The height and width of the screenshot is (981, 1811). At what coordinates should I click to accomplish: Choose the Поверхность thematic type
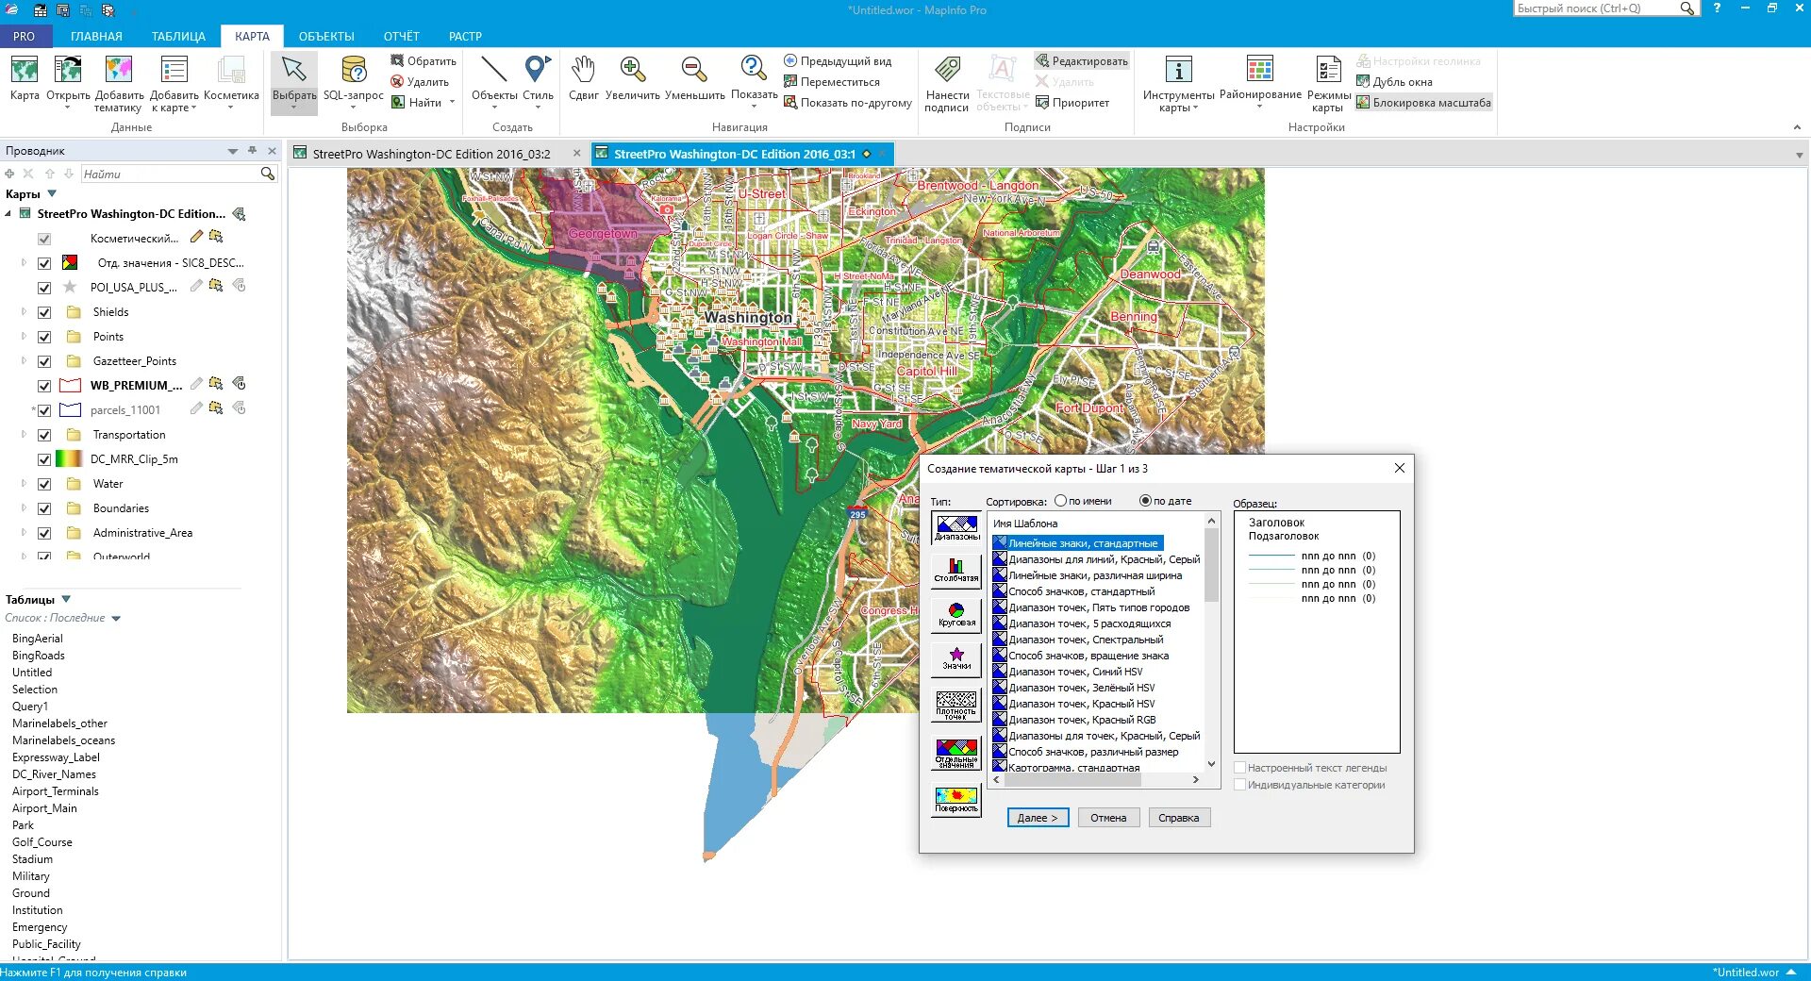tap(956, 801)
